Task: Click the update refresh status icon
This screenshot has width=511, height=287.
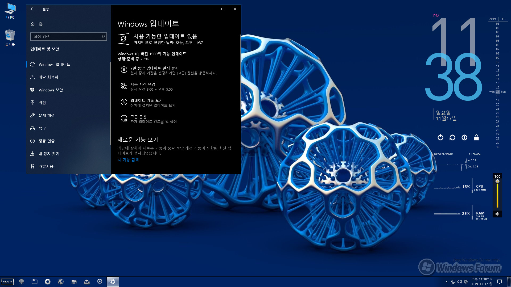Action: pos(123,39)
